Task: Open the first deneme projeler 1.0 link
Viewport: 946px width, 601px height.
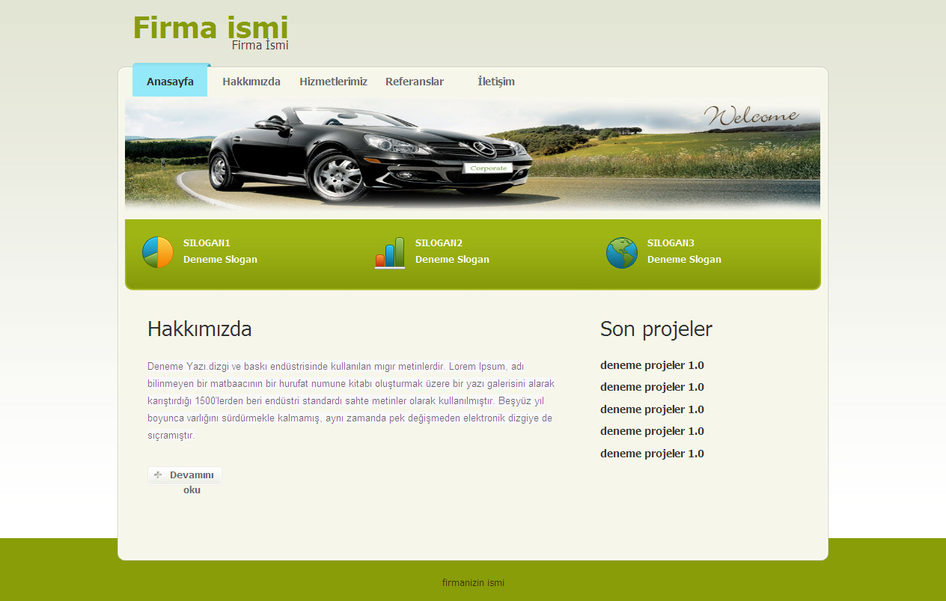Action: click(x=652, y=365)
